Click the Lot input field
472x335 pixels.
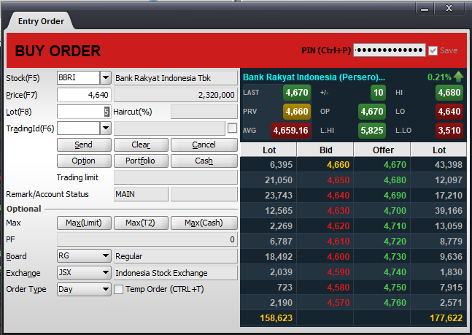(x=84, y=112)
